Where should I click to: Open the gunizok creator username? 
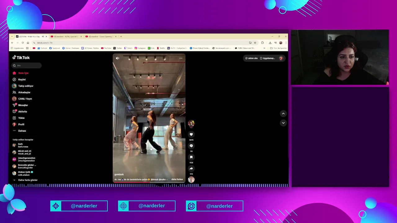click(119, 174)
